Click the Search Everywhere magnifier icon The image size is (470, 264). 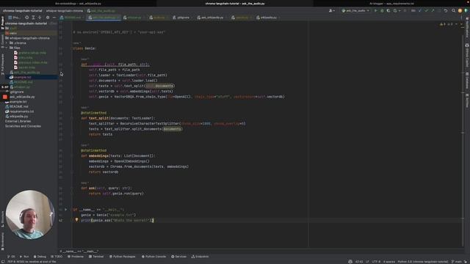(454, 10)
